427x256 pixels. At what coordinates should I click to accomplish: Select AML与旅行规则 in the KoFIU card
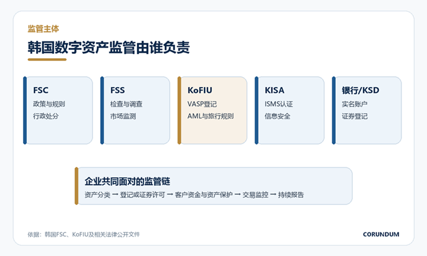(211, 116)
